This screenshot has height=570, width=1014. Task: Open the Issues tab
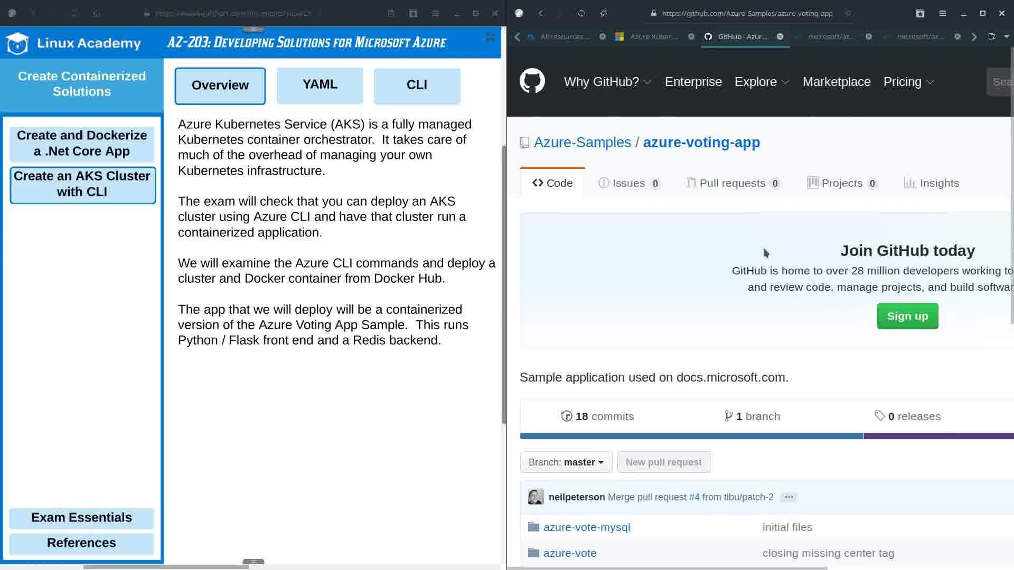[x=628, y=183]
